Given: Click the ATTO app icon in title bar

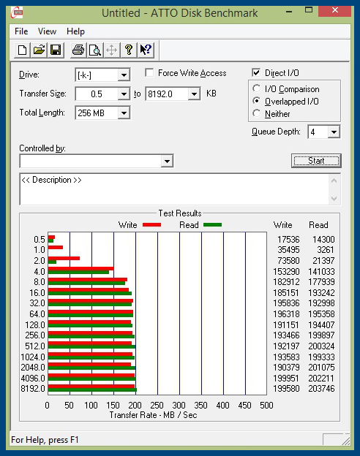Looking at the screenshot, I should (x=17, y=12).
